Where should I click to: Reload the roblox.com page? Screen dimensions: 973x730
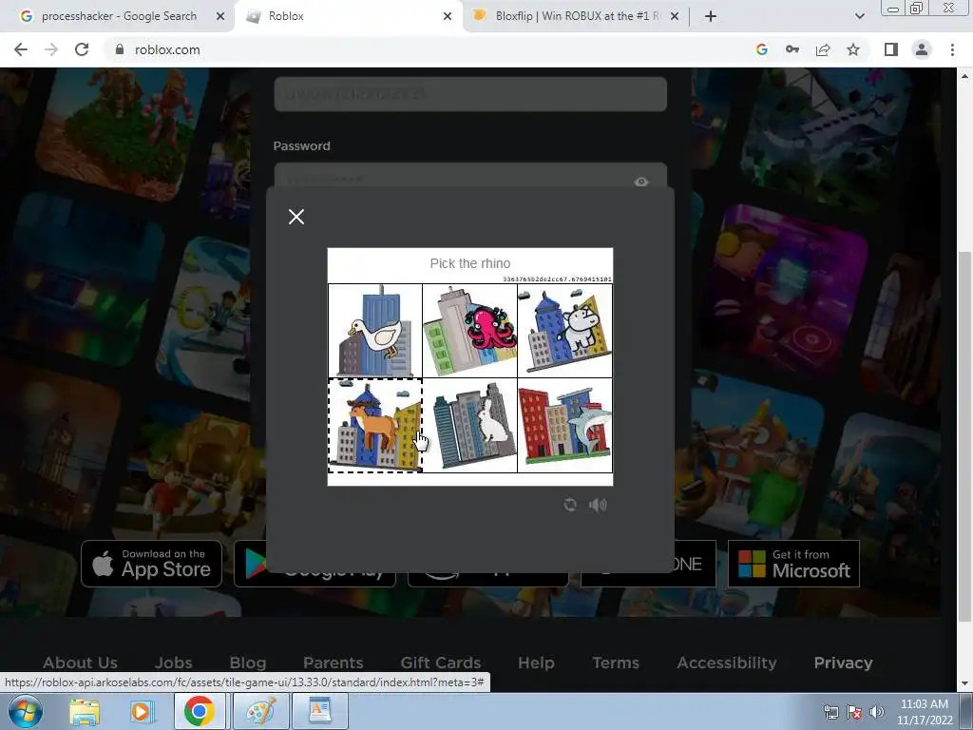pyautogui.click(x=82, y=49)
